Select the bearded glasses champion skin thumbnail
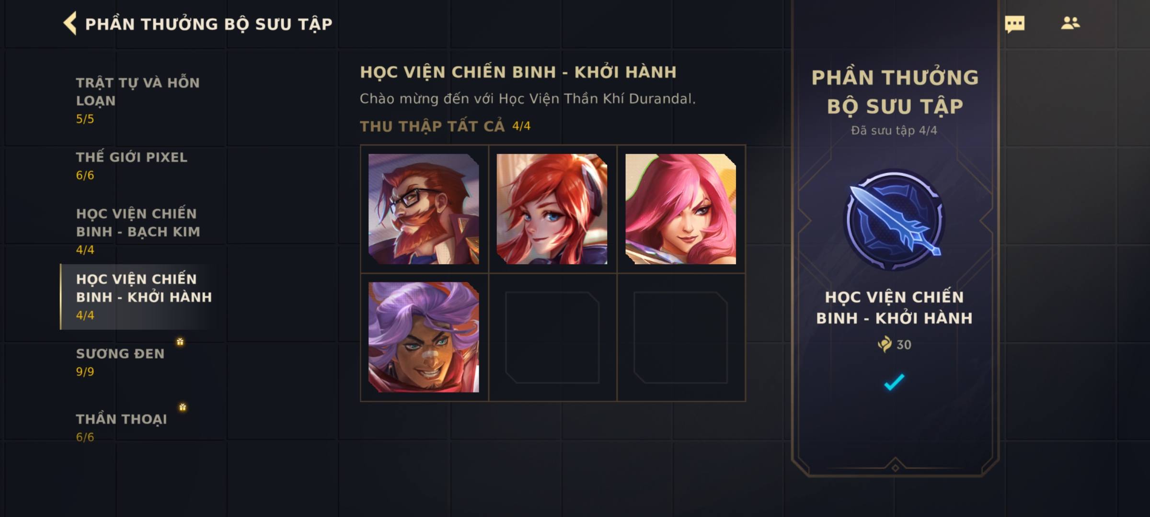 tap(424, 209)
